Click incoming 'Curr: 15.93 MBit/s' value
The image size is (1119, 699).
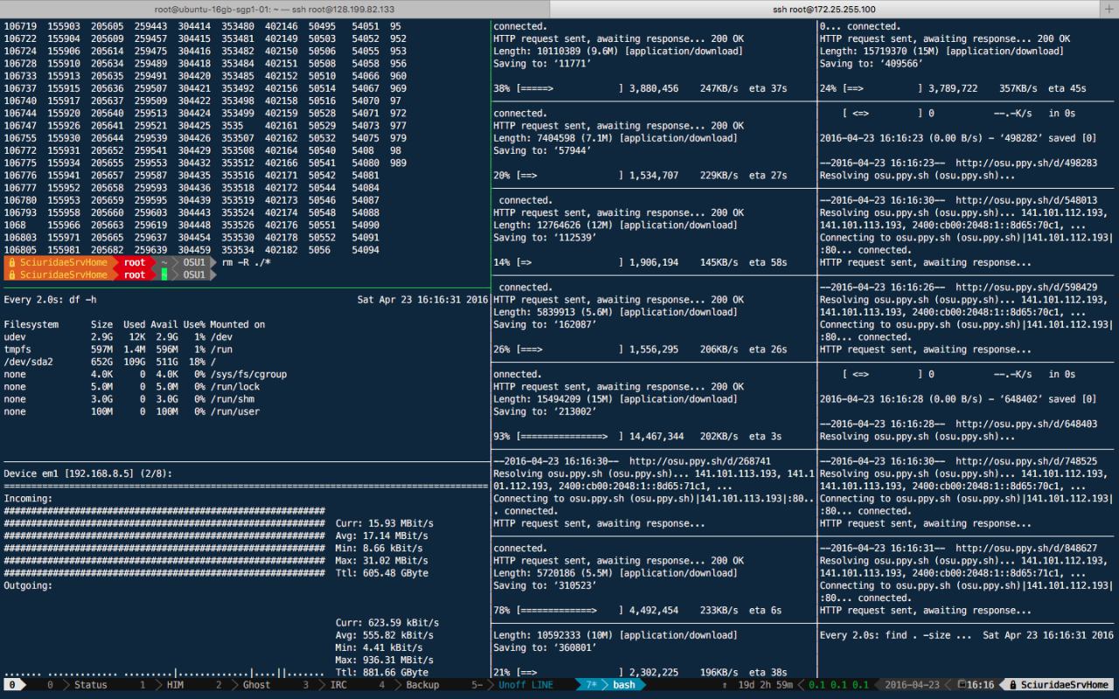pos(385,523)
